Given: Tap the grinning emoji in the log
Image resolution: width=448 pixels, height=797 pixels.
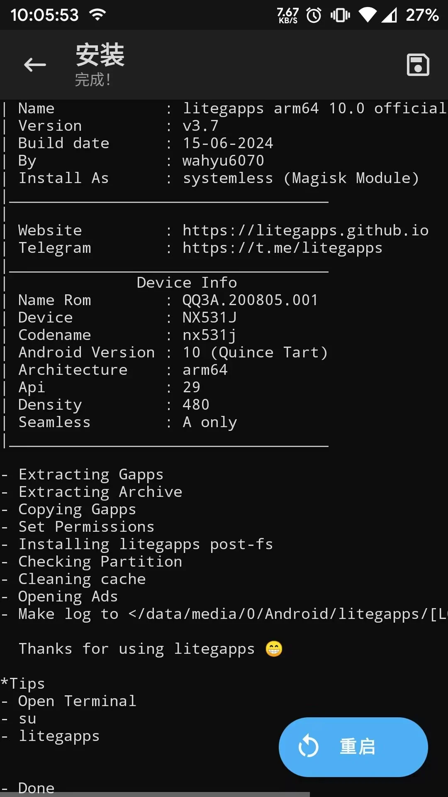Looking at the screenshot, I should tap(274, 648).
